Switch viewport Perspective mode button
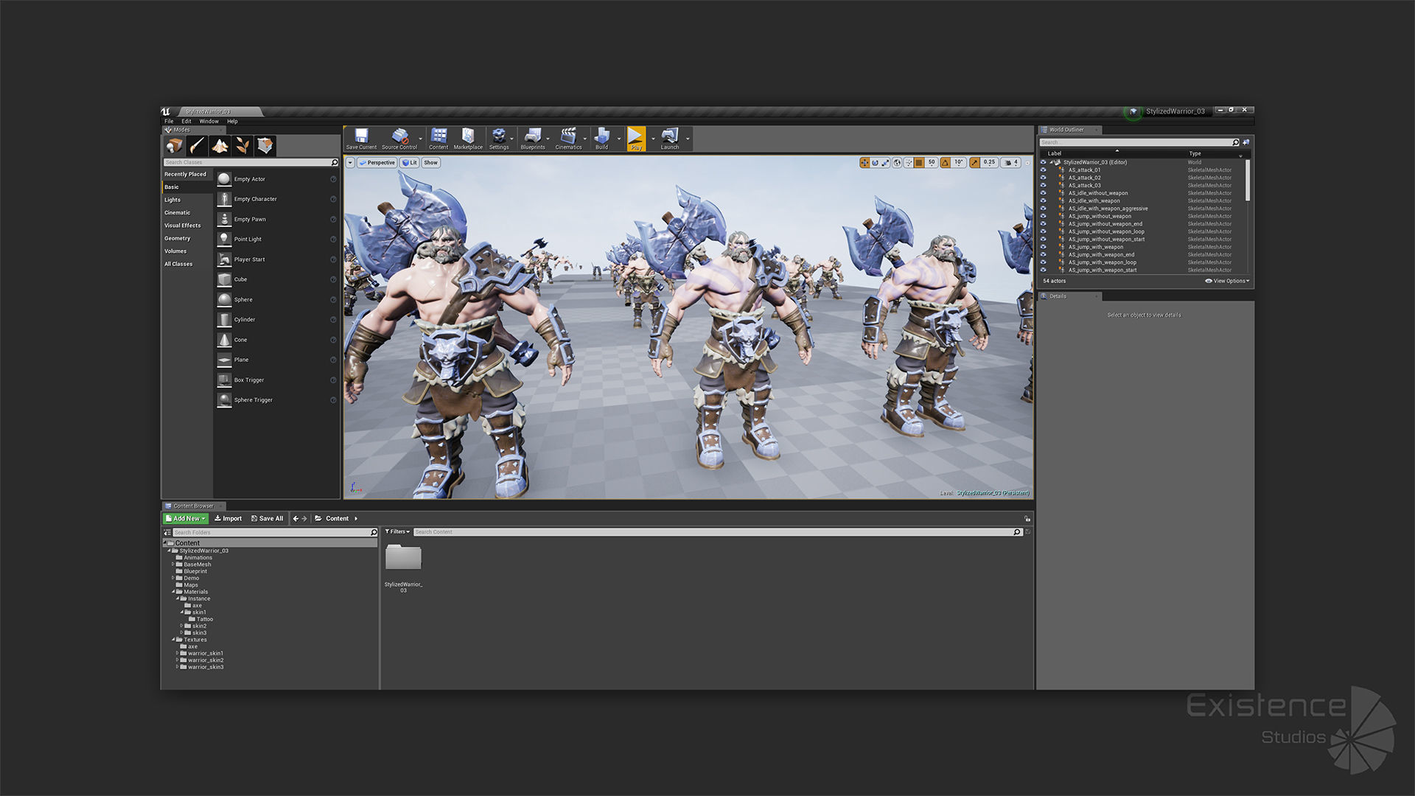The image size is (1415, 796). 377,163
